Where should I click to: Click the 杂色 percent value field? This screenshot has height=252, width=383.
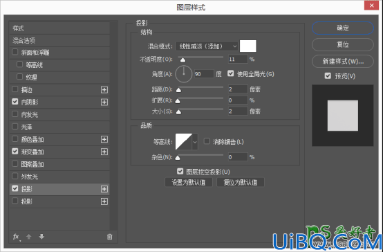click(238, 157)
